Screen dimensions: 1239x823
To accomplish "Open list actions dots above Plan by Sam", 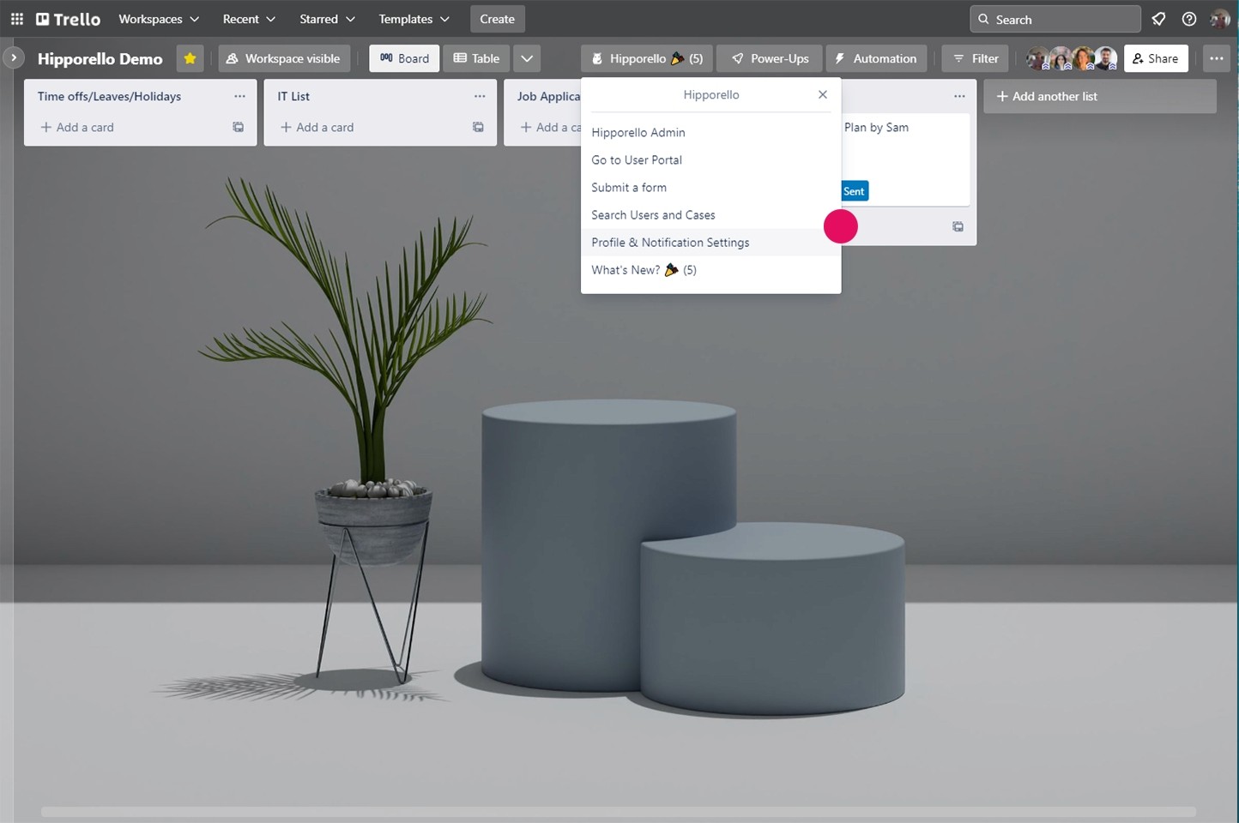I will (x=959, y=96).
